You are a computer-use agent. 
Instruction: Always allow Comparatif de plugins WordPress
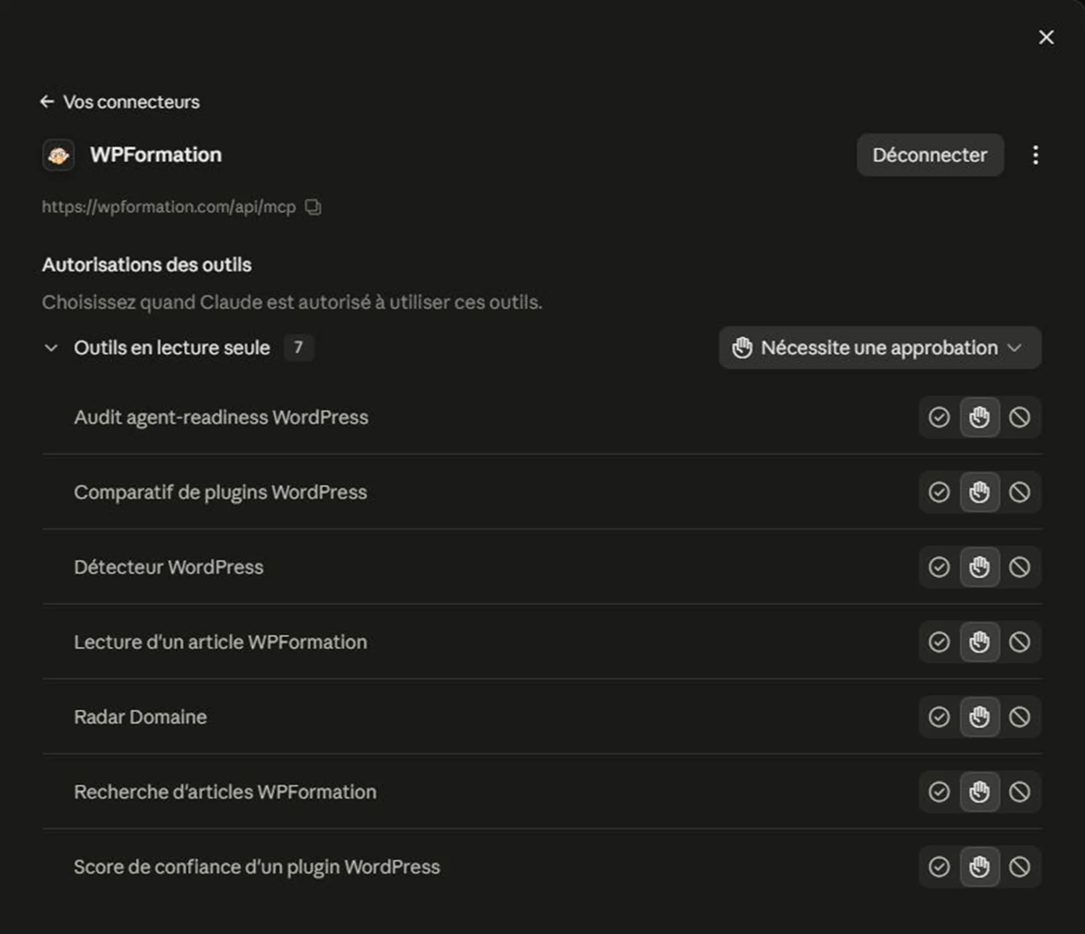tap(939, 492)
